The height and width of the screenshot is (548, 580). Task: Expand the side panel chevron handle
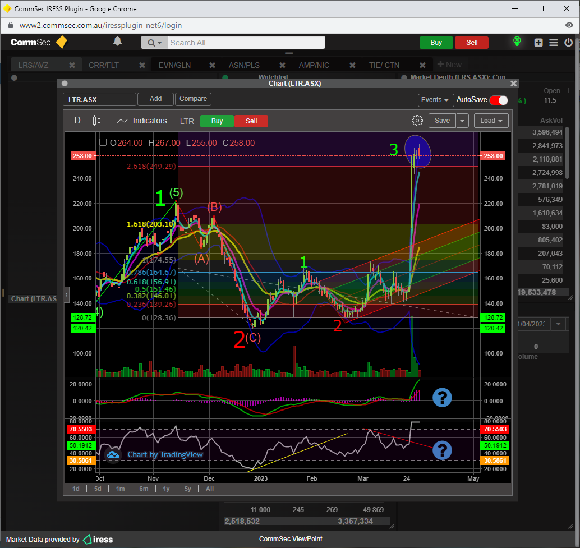66,294
